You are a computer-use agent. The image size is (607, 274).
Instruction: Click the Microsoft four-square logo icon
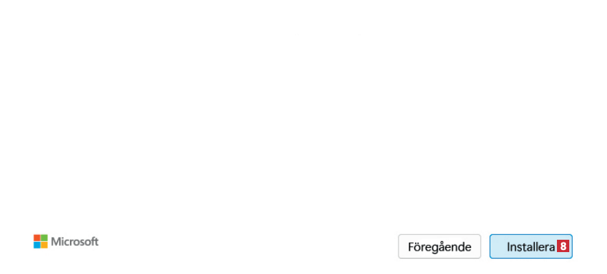pyautogui.click(x=40, y=242)
